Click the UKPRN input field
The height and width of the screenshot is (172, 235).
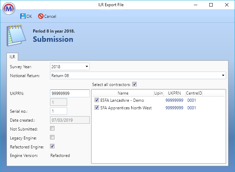pos(70,93)
